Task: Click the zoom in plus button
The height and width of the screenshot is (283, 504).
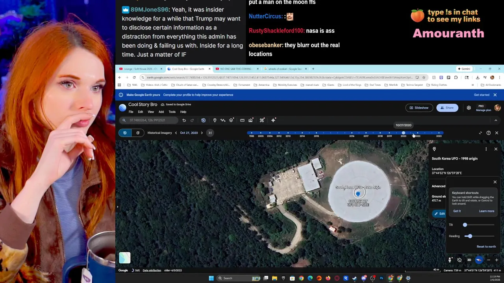Action: (x=497, y=260)
